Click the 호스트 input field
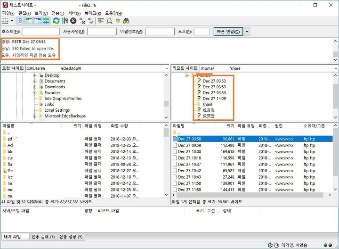339x249 pixels. (40, 32)
